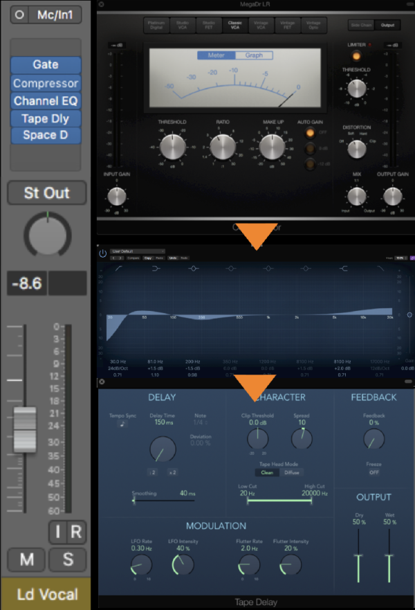Toggle the second 8100 Hz parametric band icon
Image resolution: width=415 pixels, height=610 pixels.
pyautogui.click(x=306, y=269)
